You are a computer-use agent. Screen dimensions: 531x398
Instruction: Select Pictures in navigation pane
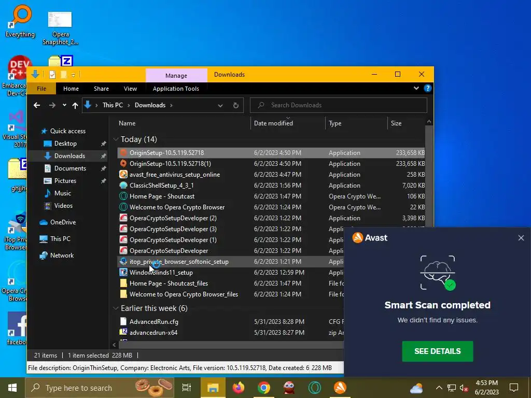65,181
